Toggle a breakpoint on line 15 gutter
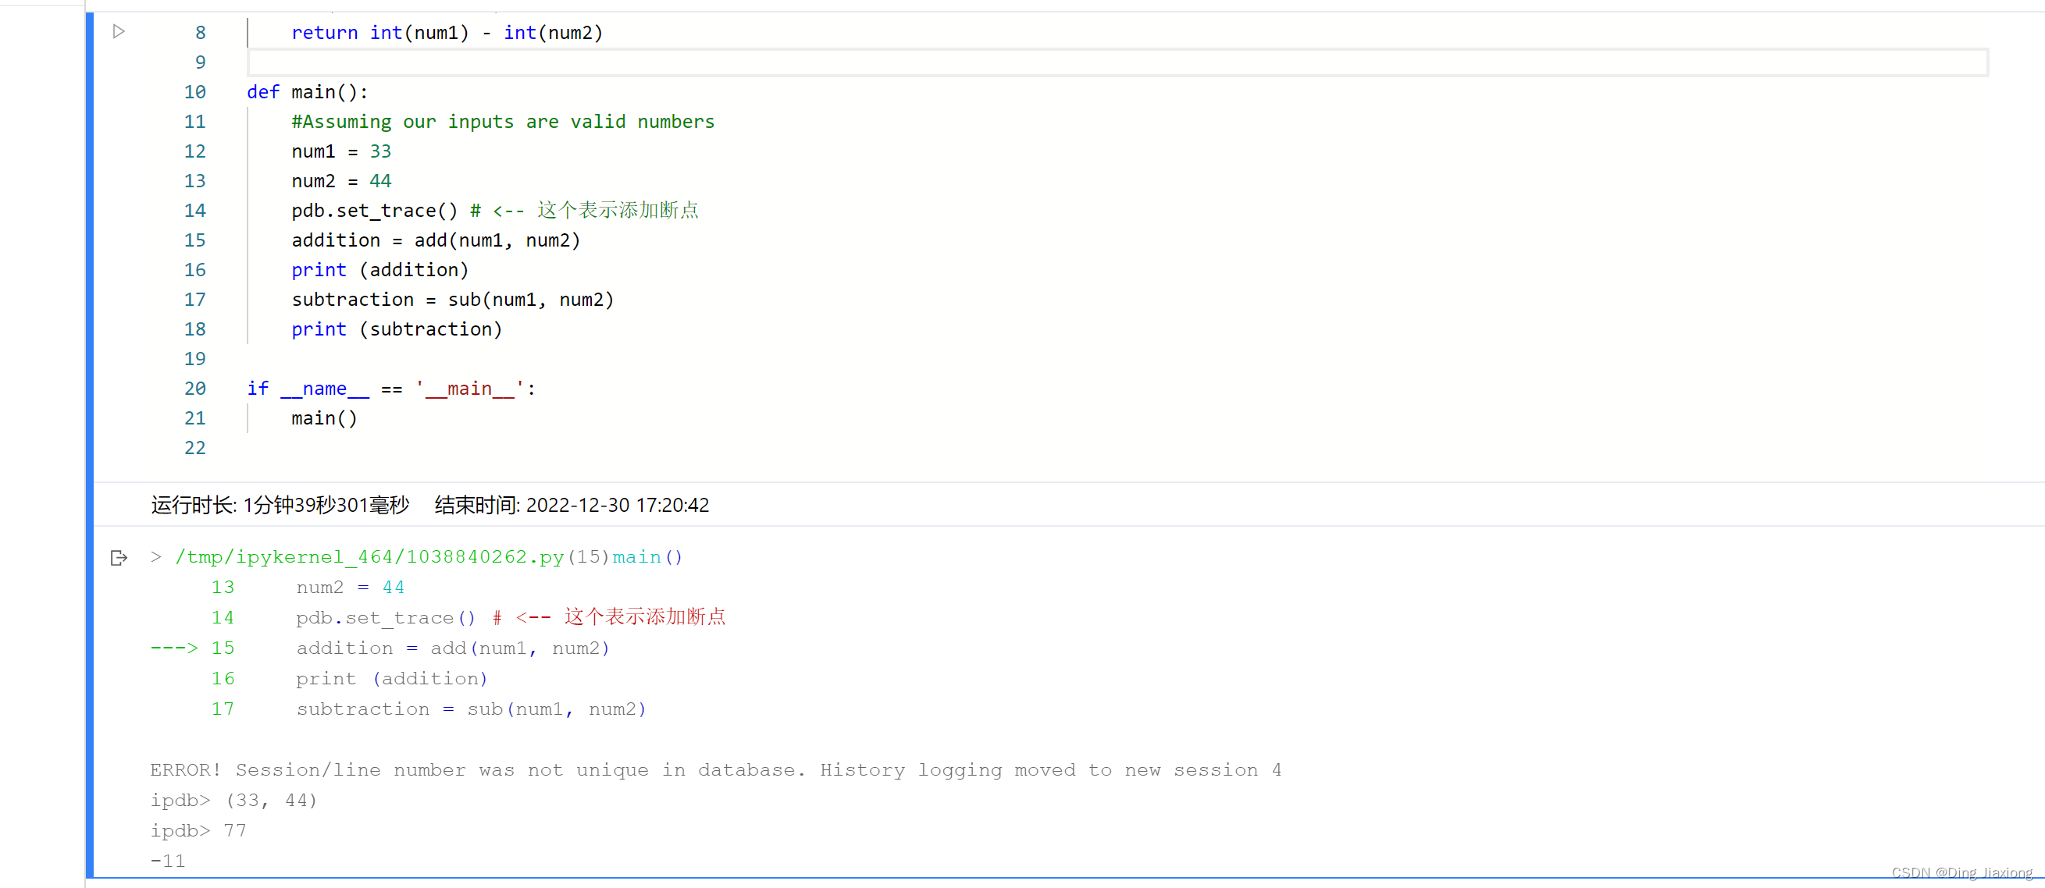The image size is (2045, 888). pyautogui.click(x=195, y=240)
